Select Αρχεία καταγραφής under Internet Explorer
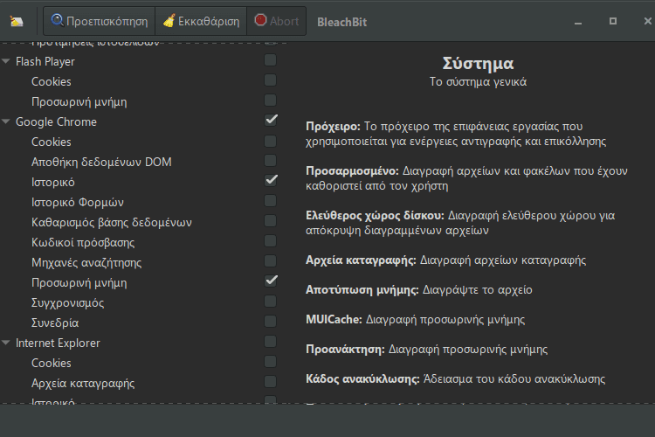 pos(83,383)
